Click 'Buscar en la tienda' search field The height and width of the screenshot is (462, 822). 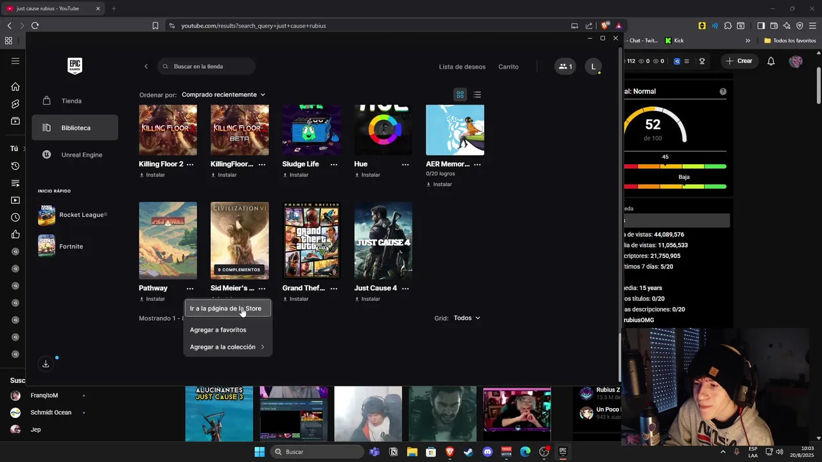pos(206,67)
